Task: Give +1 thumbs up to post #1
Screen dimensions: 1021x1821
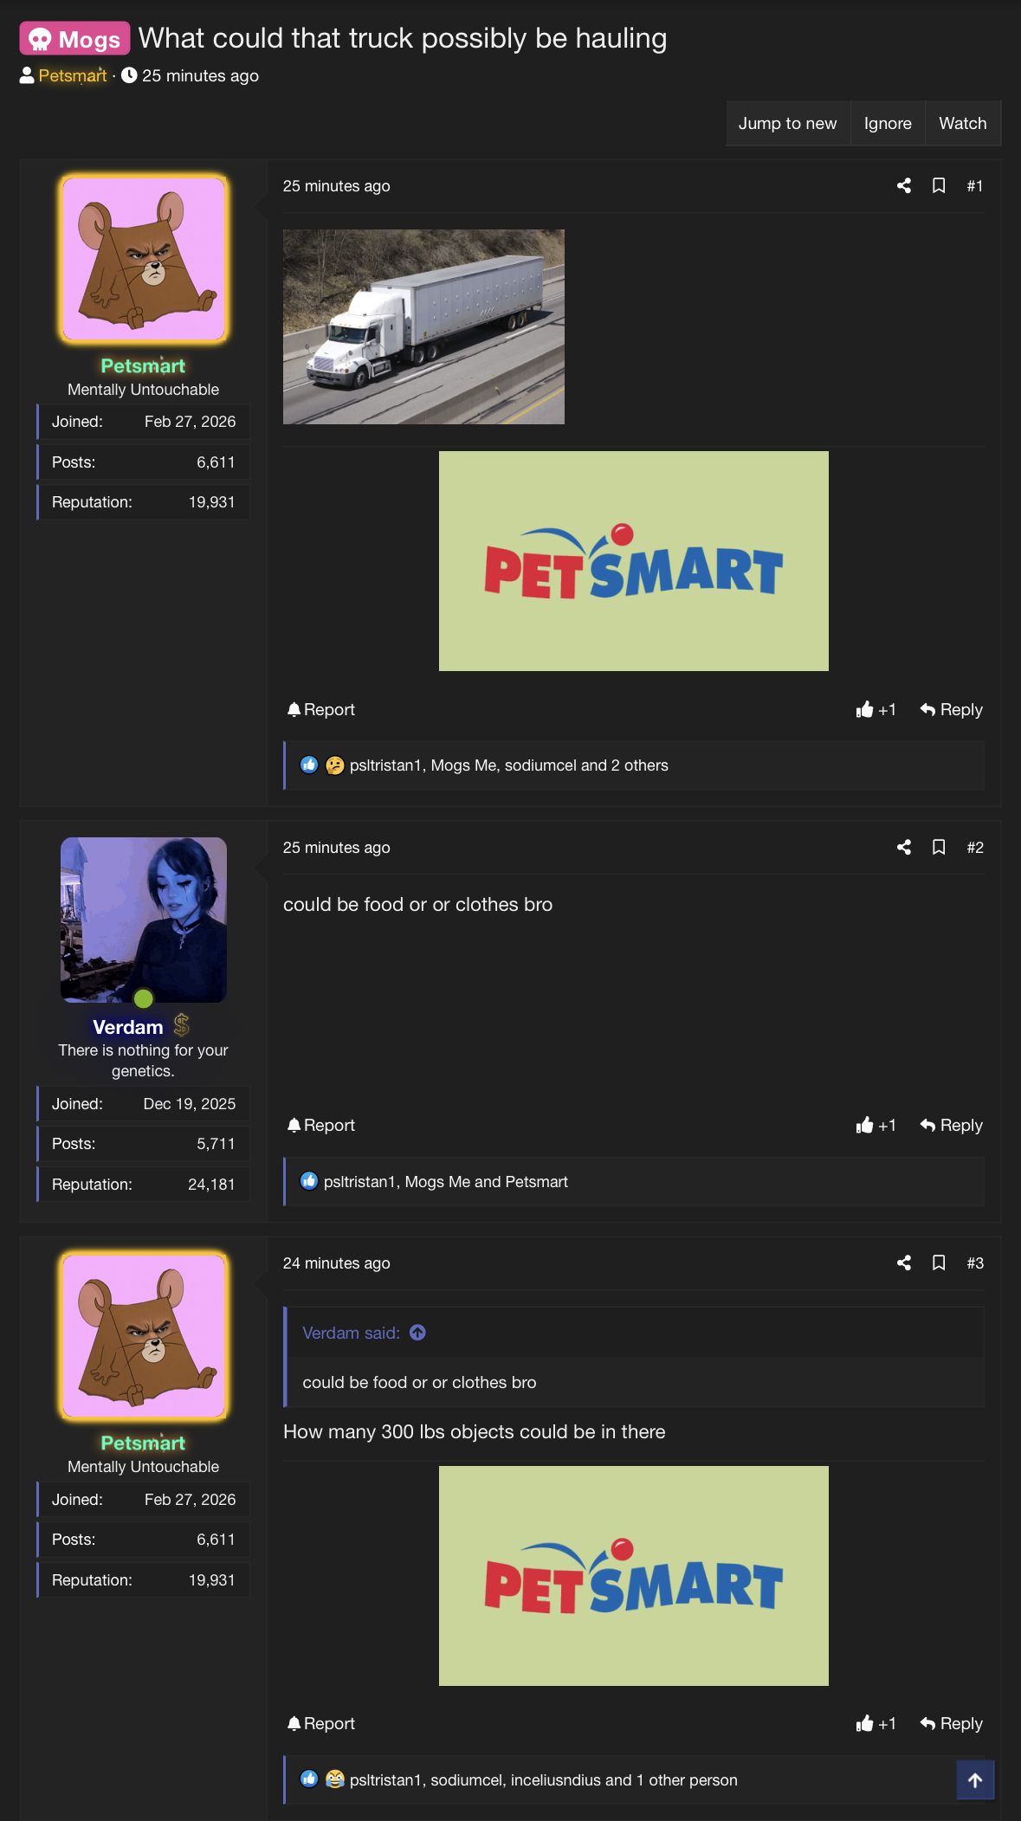Action: coord(876,709)
